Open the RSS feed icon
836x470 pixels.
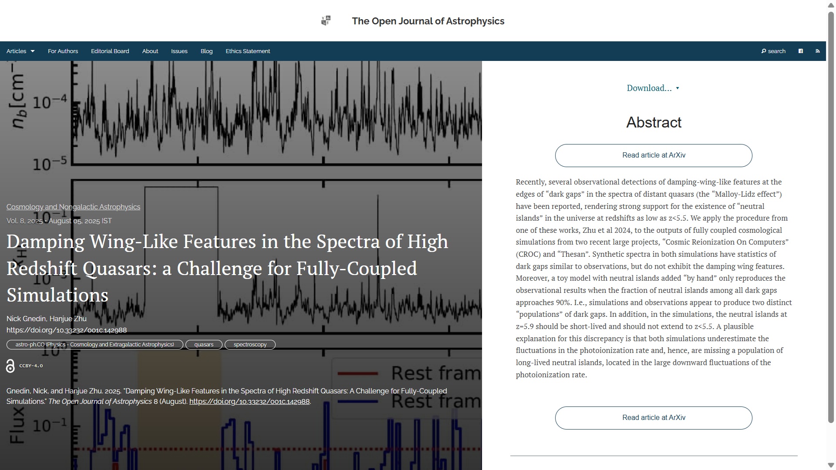tap(817, 51)
